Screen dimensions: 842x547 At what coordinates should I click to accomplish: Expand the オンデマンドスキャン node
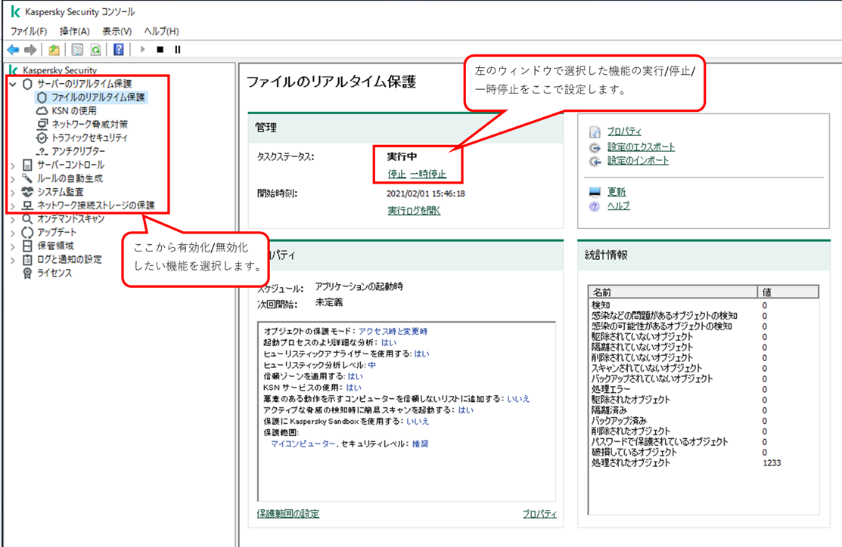click(13, 219)
